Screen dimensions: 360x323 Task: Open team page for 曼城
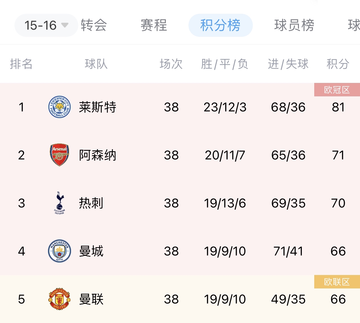[91, 251]
